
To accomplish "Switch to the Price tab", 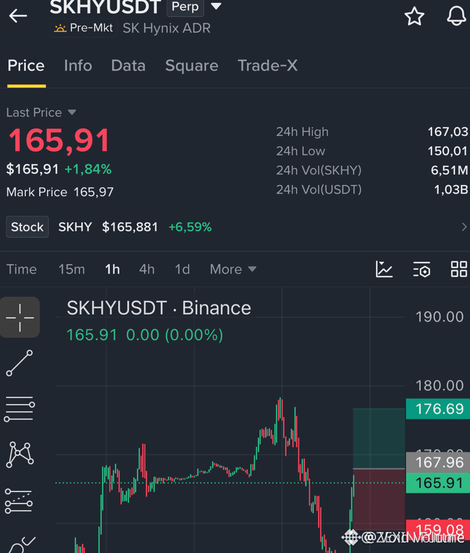I will [26, 66].
